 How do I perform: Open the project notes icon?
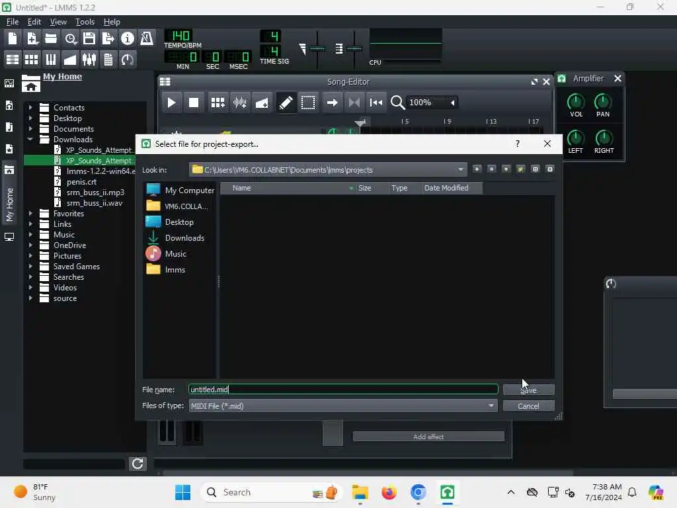coord(108,59)
